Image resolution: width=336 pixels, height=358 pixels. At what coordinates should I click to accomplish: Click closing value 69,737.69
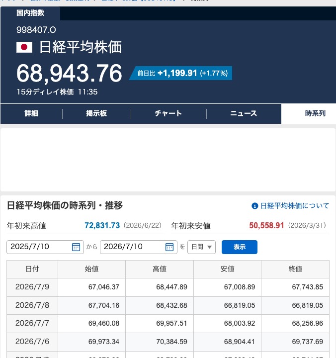[308, 342]
